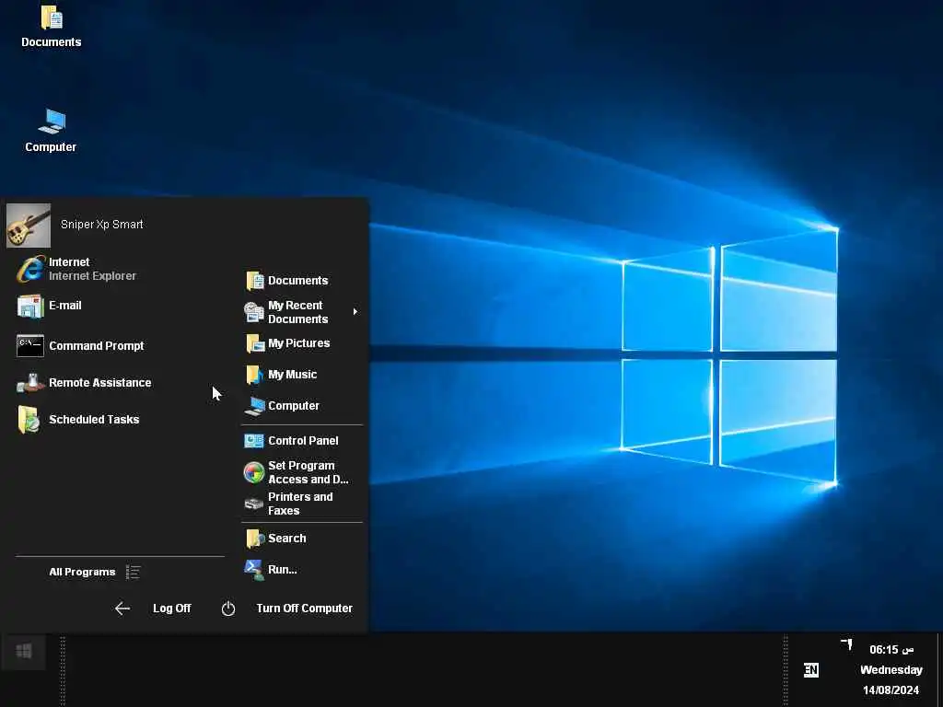Click the taskbar toolbar grip handle near Start
The height and width of the screenshot is (707, 943).
click(63, 670)
